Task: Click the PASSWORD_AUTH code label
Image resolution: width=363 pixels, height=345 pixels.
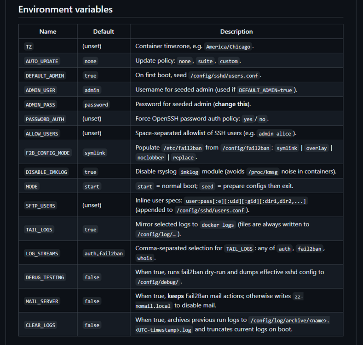Action: point(45,119)
